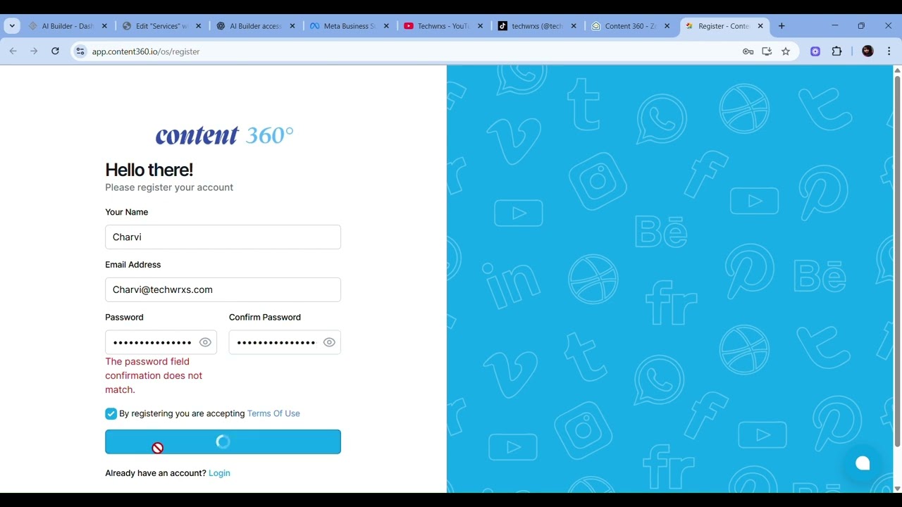The height and width of the screenshot is (507, 902).
Task: Close the Techwrxs YouTube tab
Action: (481, 26)
